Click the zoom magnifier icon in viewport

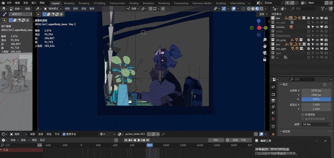tap(265, 40)
